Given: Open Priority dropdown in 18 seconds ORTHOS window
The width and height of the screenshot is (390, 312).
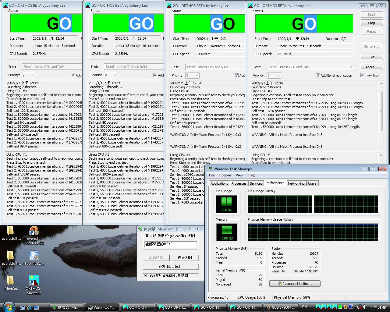Looking at the screenshot, I should coord(29,75).
